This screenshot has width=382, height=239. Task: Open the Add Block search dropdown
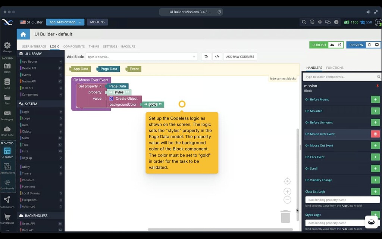pyautogui.click(x=141, y=57)
